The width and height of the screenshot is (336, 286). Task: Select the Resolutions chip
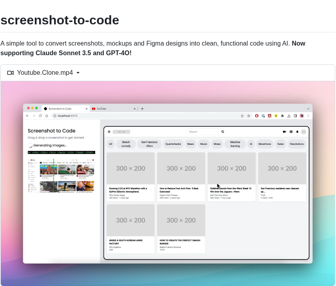click(x=297, y=144)
